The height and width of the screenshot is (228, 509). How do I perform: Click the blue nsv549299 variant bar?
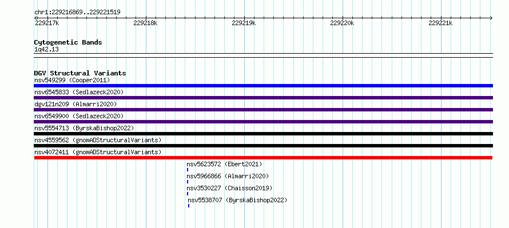[x=263, y=86]
